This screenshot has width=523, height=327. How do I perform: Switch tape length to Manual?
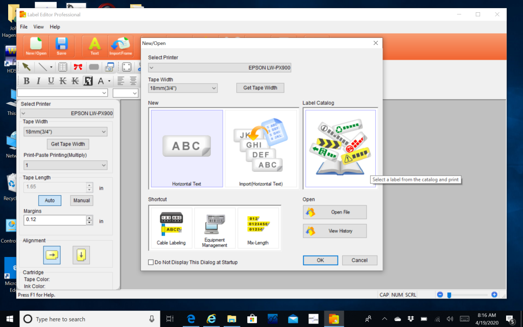pyautogui.click(x=81, y=200)
